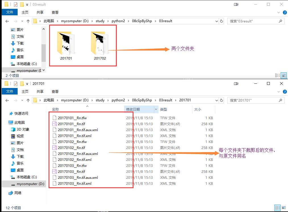Switch to large icons view in the status bar
The width and height of the screenshot is (288, 212).
[283, 75]
